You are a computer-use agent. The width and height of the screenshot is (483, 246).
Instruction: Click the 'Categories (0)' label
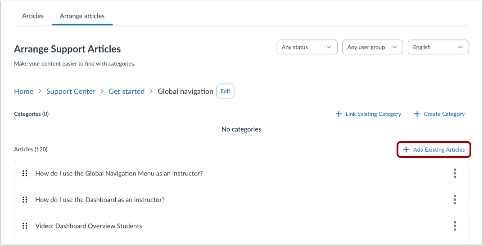32,114
